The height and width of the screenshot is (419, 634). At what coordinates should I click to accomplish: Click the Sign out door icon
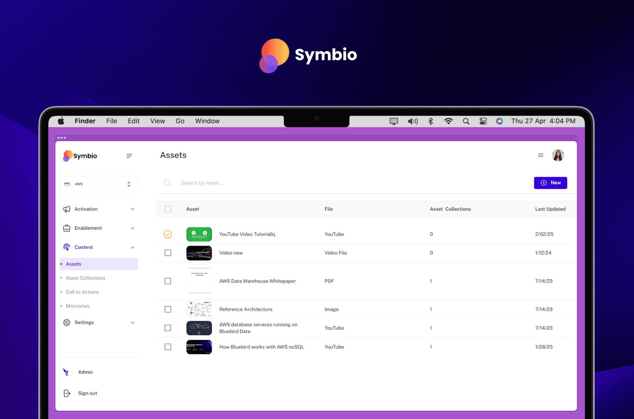coord(67,393)
